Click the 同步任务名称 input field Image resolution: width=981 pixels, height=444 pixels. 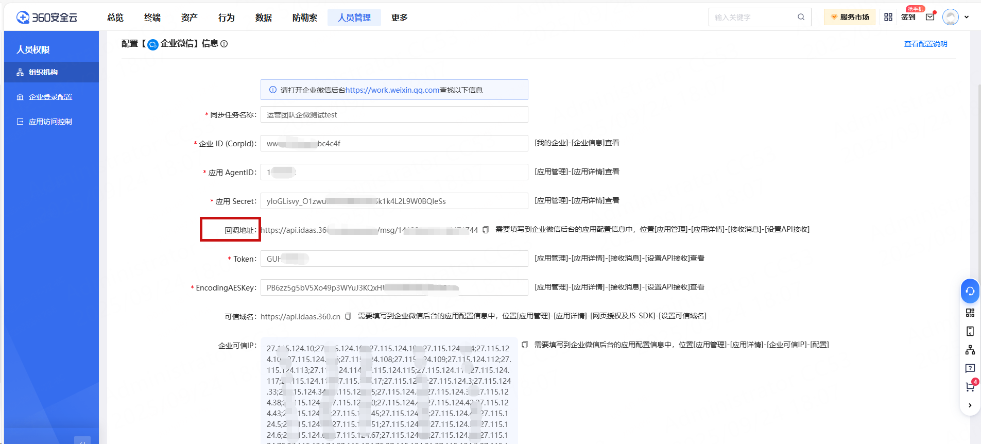pos(394,114)
